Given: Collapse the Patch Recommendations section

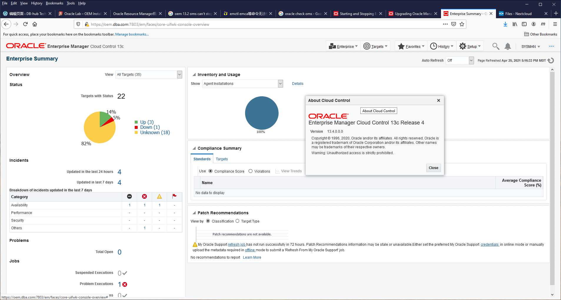Looking at the screenshot, I should pos(194,213).
